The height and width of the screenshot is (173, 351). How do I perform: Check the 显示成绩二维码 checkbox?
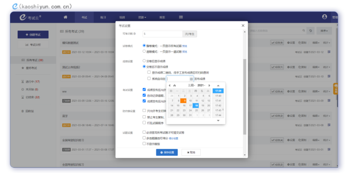pos(149,72)
